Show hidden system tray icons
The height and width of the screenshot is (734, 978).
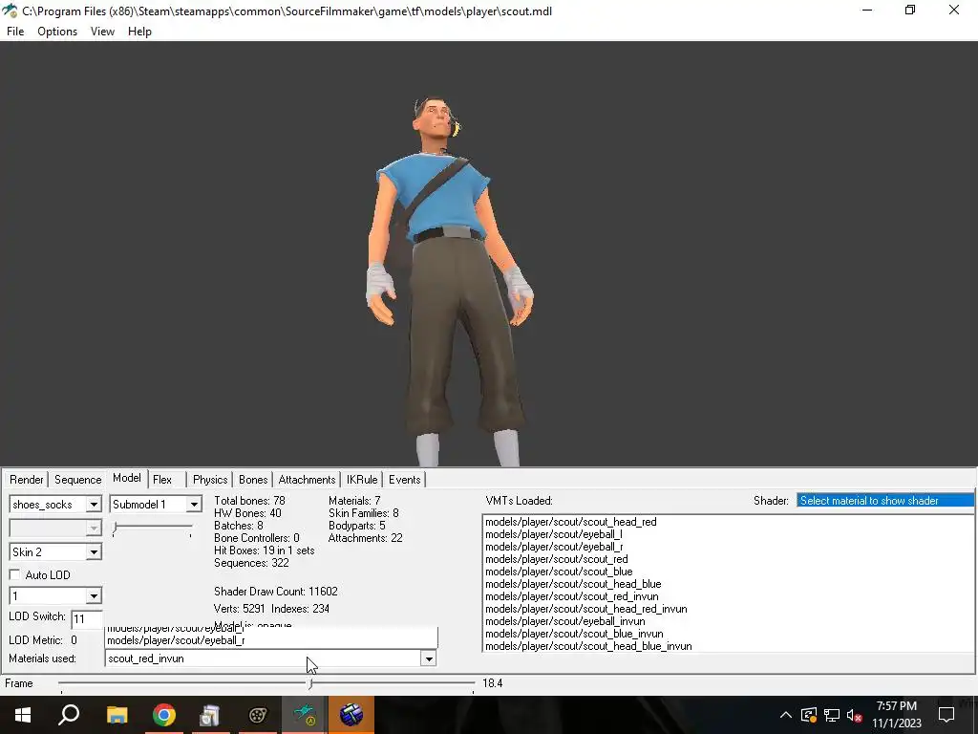[786, 715]
